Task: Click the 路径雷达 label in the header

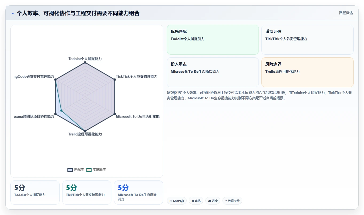Action: click(346, 13)
